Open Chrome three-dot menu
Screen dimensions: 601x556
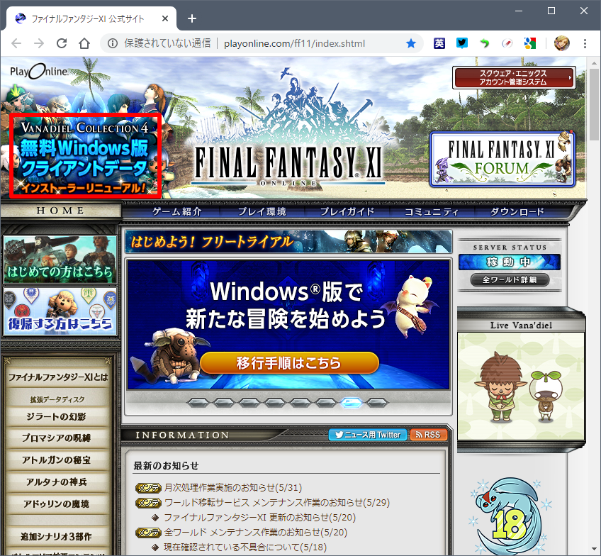click(x=585, y=43)
